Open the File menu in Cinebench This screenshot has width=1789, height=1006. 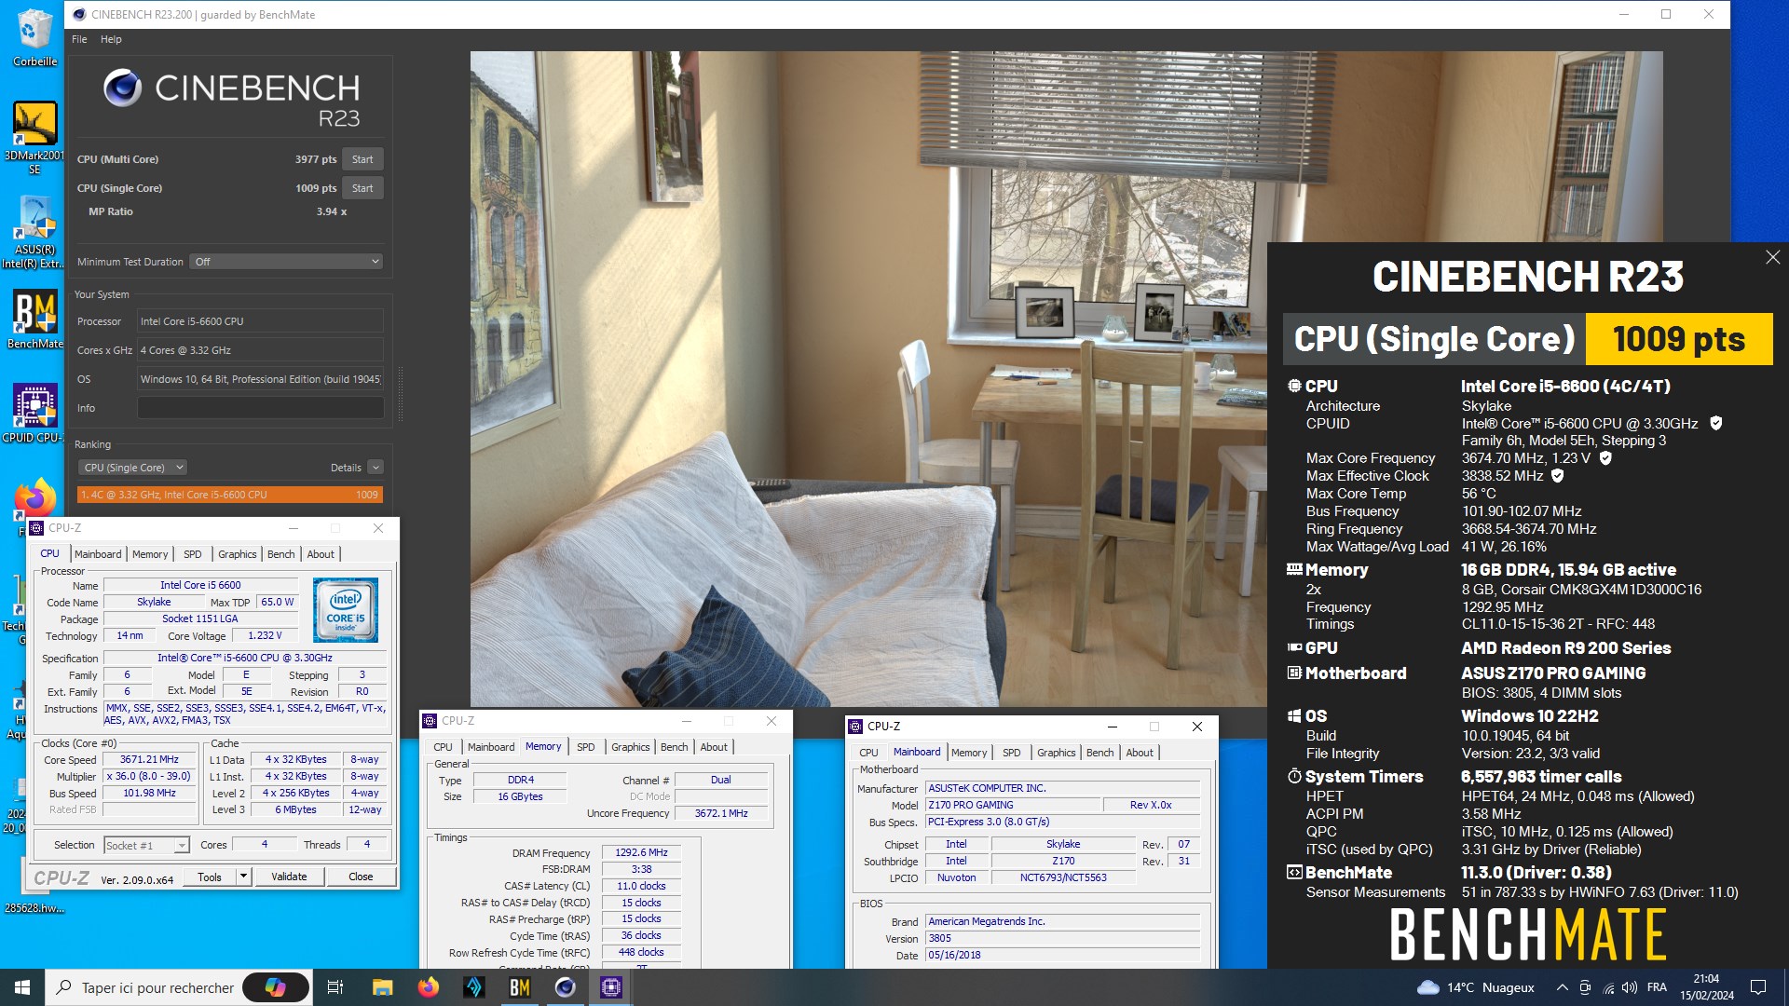79,39
